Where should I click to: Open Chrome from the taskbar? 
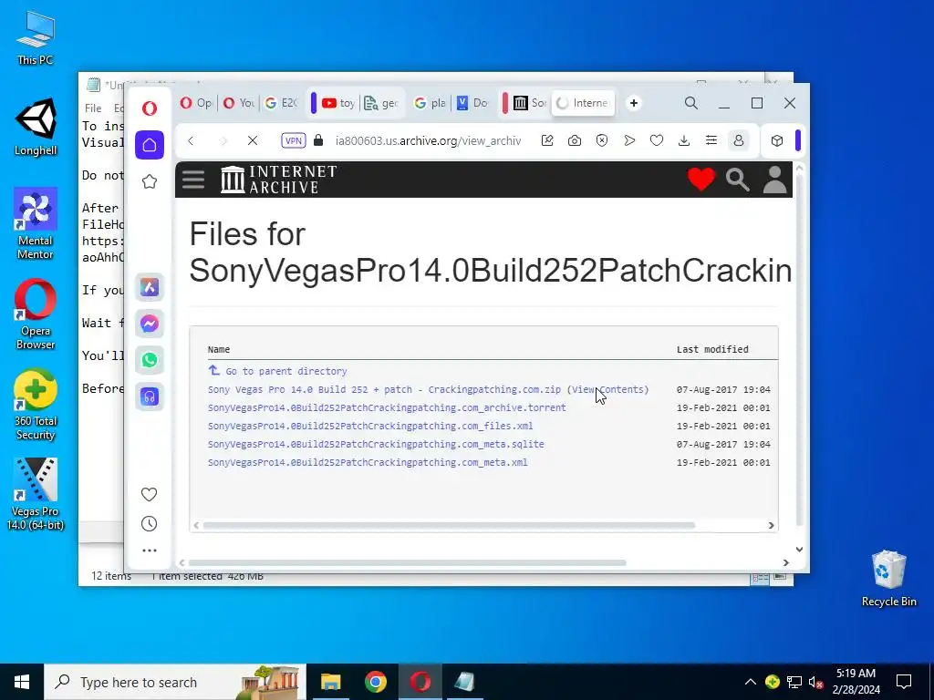(375, 682)
